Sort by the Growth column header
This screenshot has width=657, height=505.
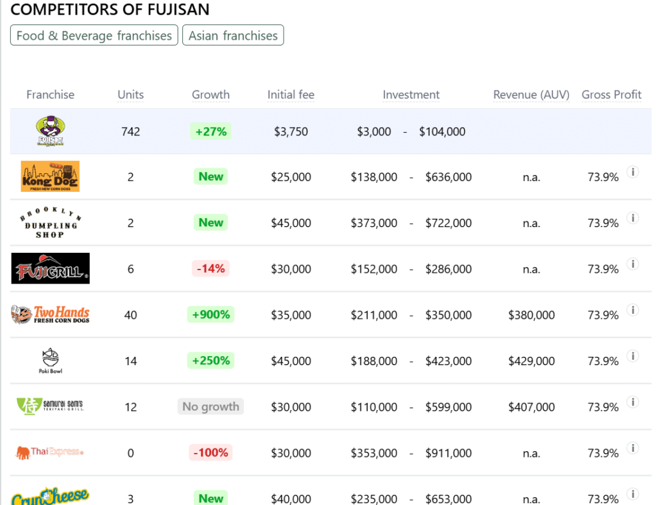(x=210, y=95)
